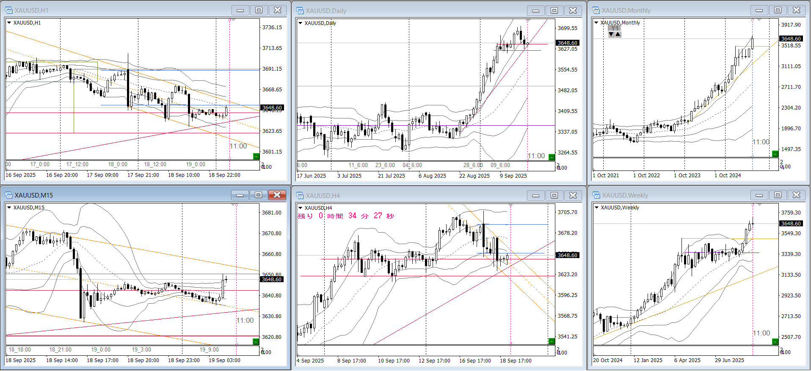Click the 3648.60 price label on M15 scale
Screen dimensions: 811x371
pyautogui.click(x=271, y=279)
